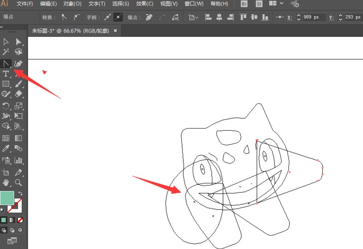
Task: Open the 效果(C) menu
Action: (x=144, y=4)
